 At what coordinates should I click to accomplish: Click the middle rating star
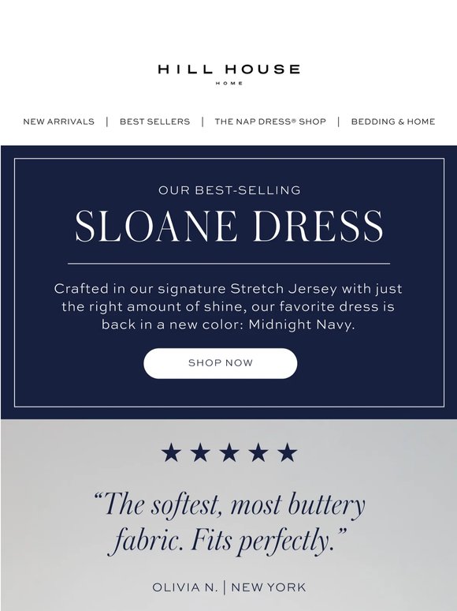[x=229, y=452]
